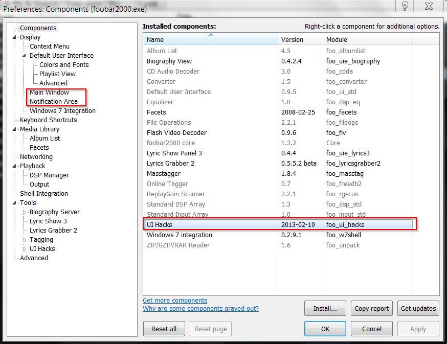This screenshot has height=344, width=447.
Task: Open Why are some components grayed out link
Action: (x=200, y=309)
